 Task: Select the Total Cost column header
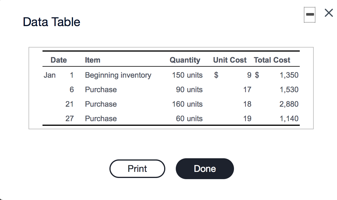click(x=272, y=60)
